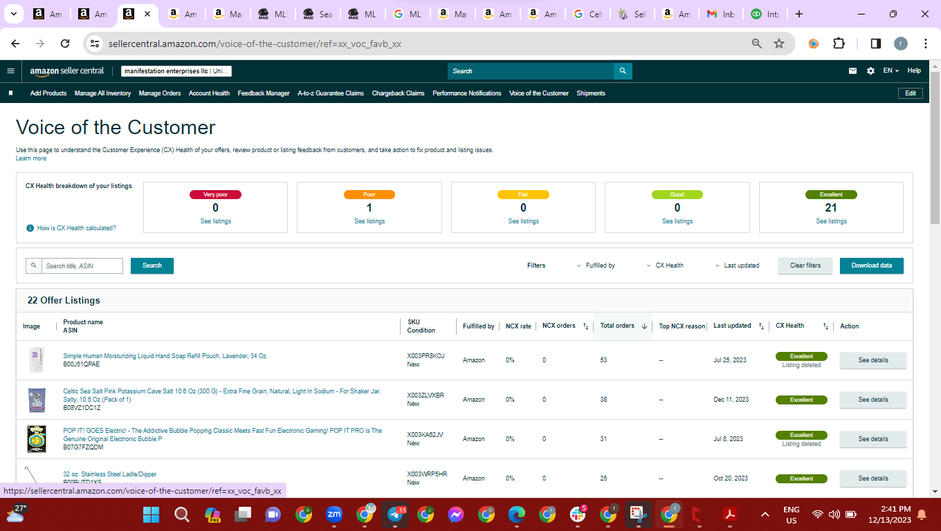This screenshot has width=941, height=531.
Task: Click Download data button
Action: pos(872,265)
